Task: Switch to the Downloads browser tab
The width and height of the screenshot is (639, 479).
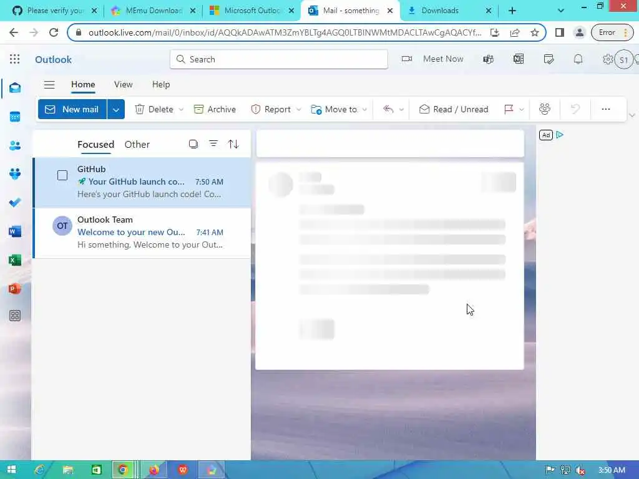Action: point(448,11)
